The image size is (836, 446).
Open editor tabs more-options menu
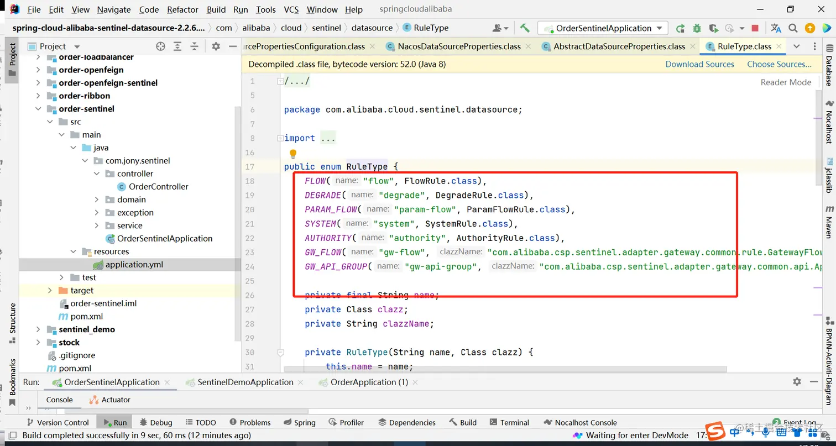pos(815,46)
